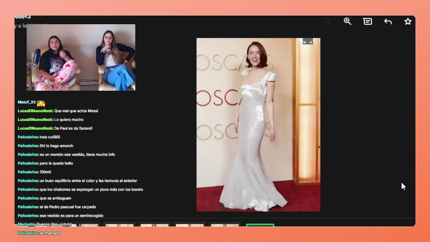Open the main Oscars red carpet photo

click(x=258, y=125)
